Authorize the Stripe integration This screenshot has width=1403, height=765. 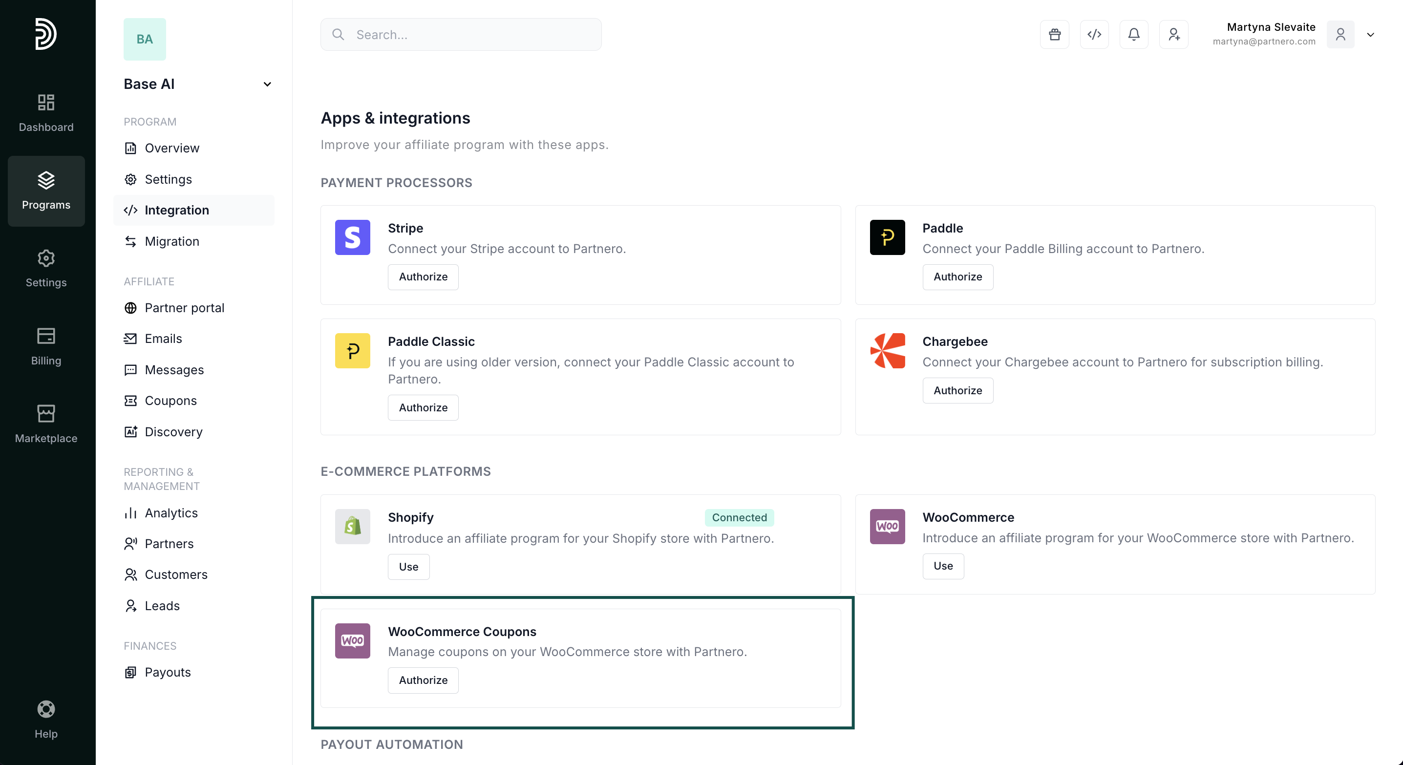423,276
